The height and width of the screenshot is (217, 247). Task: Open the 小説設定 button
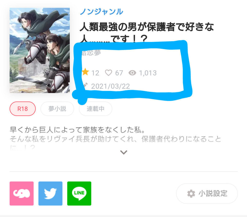pos(207,194)
